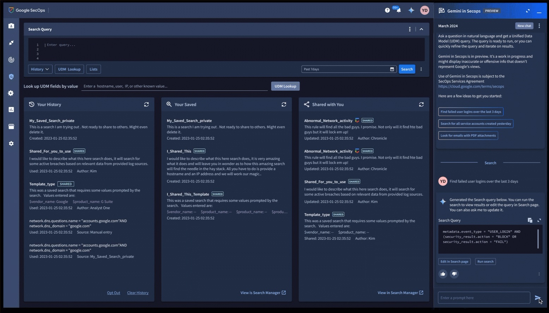Open the ID badge icon in left sidebar
The image size is (549, 313).
coord(11,26)
